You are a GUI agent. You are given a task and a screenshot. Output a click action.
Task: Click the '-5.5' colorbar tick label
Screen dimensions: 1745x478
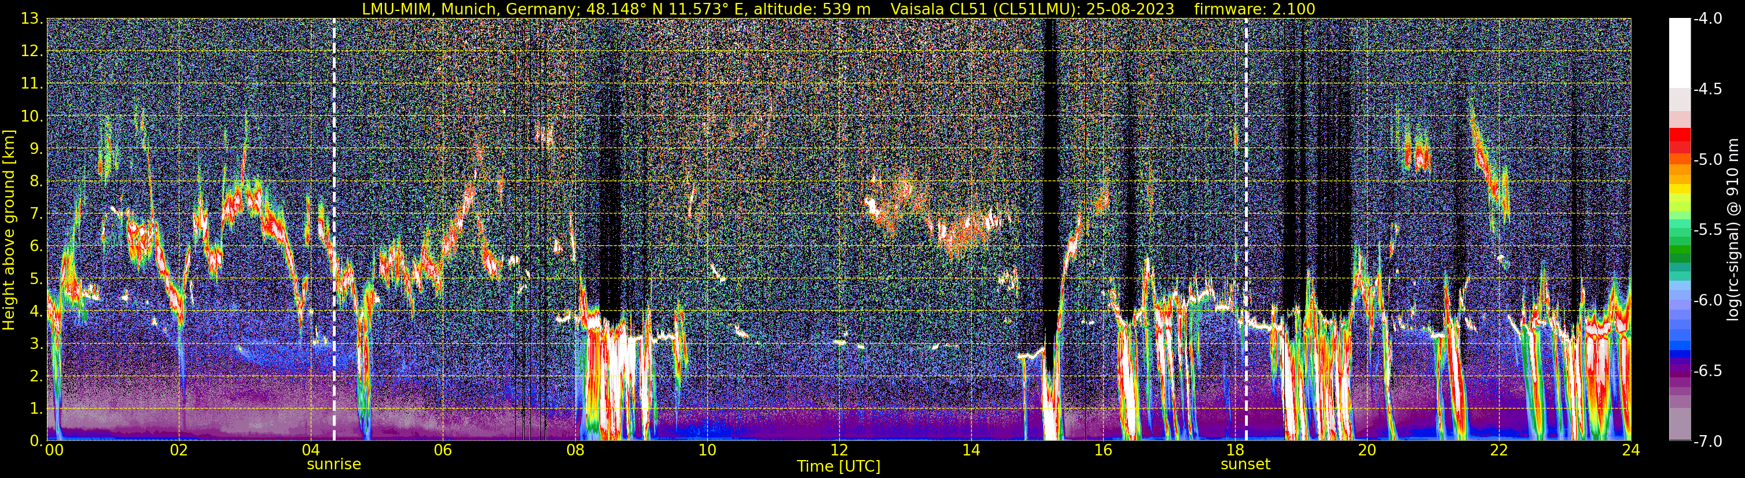tap(1708, 230)
